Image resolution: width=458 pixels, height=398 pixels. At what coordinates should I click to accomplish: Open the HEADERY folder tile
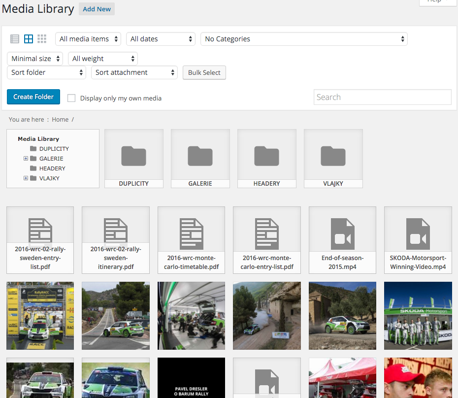click(267, 159)
